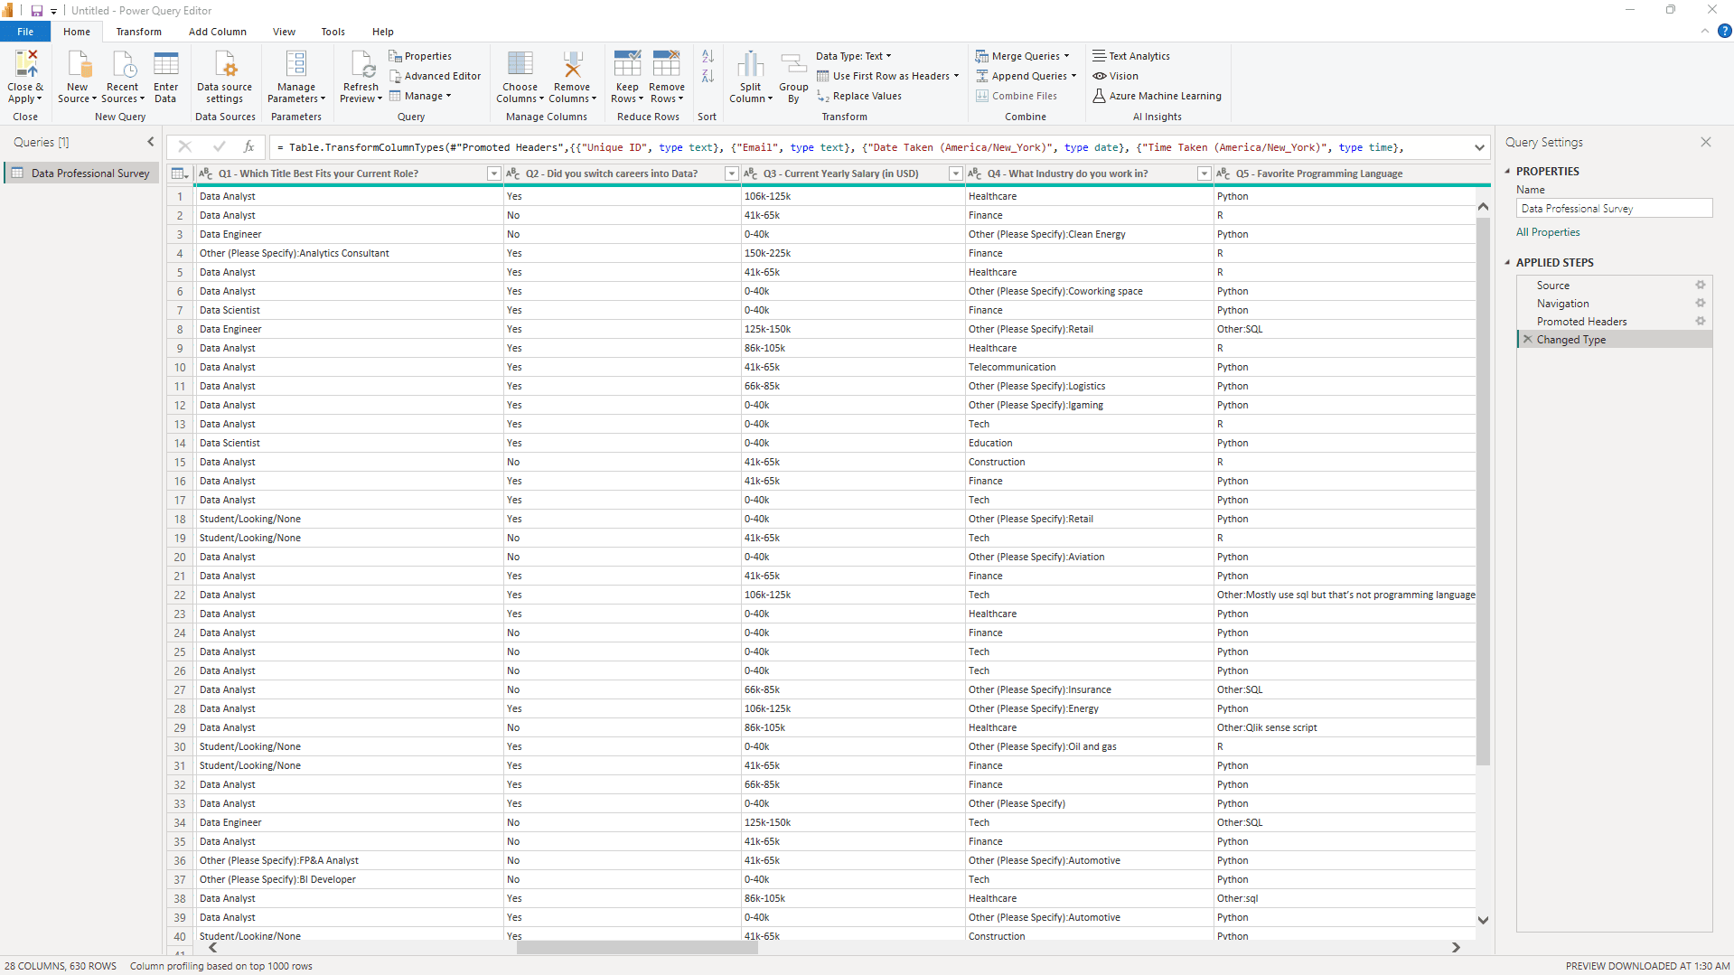Viewport: 1734px width, 975px height.
Task: Expand the Data Type: Text dropdown
Action: [x=853, y=56]
